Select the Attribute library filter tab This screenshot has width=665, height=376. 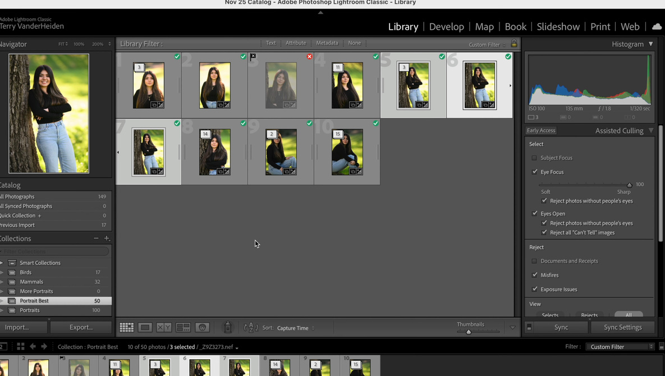pyautogui.click(x=296, y=43)
